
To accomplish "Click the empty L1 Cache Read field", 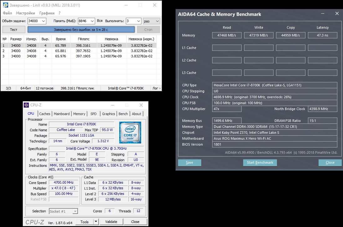I will pyautogui.click(x=227, y=48).
